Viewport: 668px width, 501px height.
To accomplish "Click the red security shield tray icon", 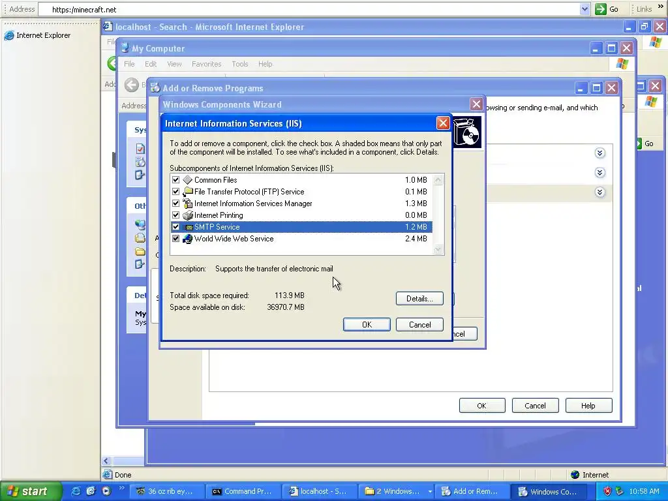I will [607, 491].
